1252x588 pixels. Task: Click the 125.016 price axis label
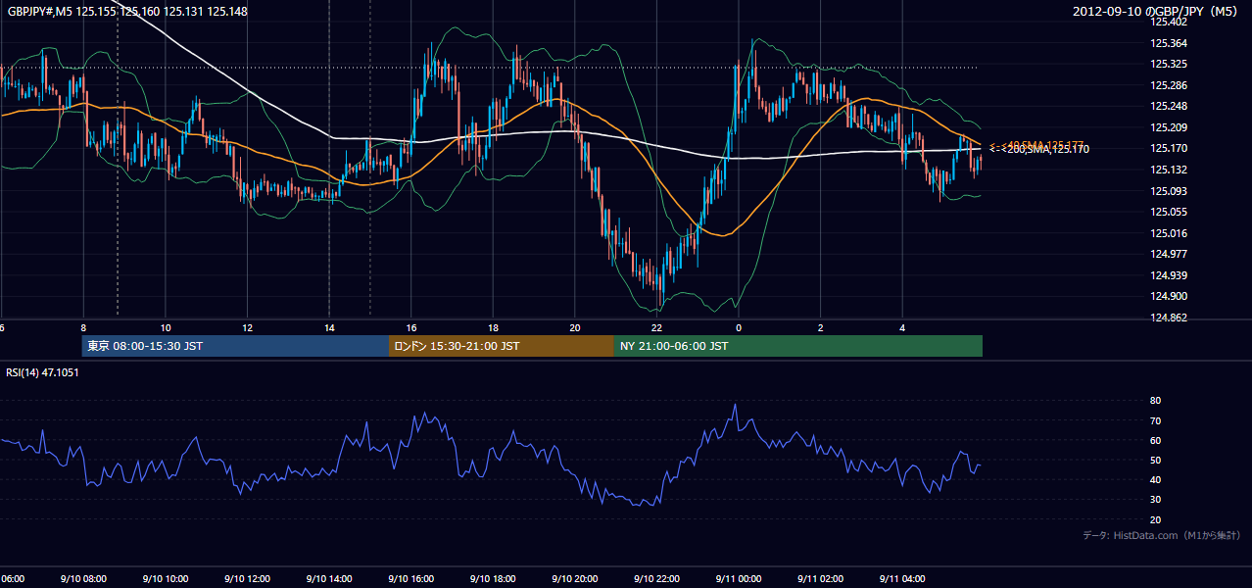click(1169, 233)
